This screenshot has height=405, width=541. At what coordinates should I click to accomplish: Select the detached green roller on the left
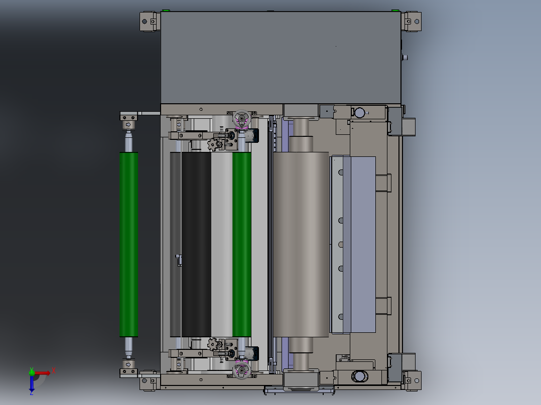pyautogui.click(x=128, y=245)
